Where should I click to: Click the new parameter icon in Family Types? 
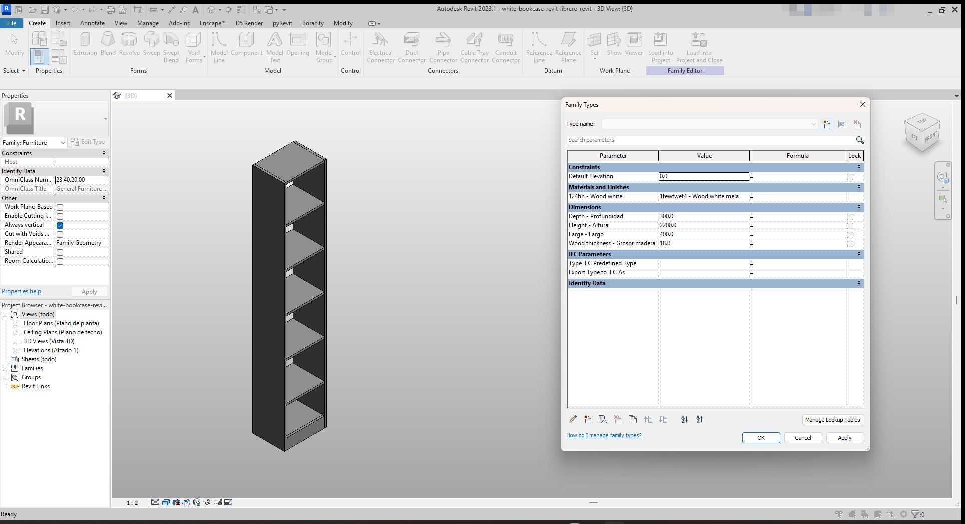click(588, 420)
